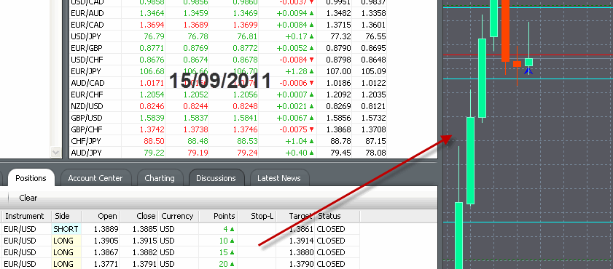Switch to the Positions tab

pyautogui.click(x=31, y=178)
